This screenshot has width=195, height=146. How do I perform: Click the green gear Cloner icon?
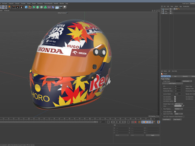click(41, 7)
